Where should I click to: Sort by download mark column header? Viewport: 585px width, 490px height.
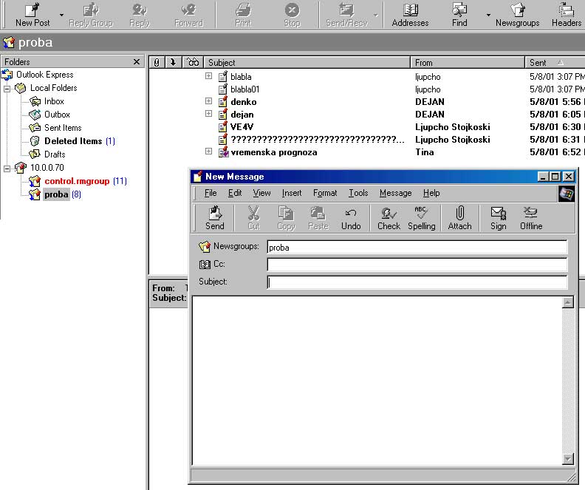(173, 62)
